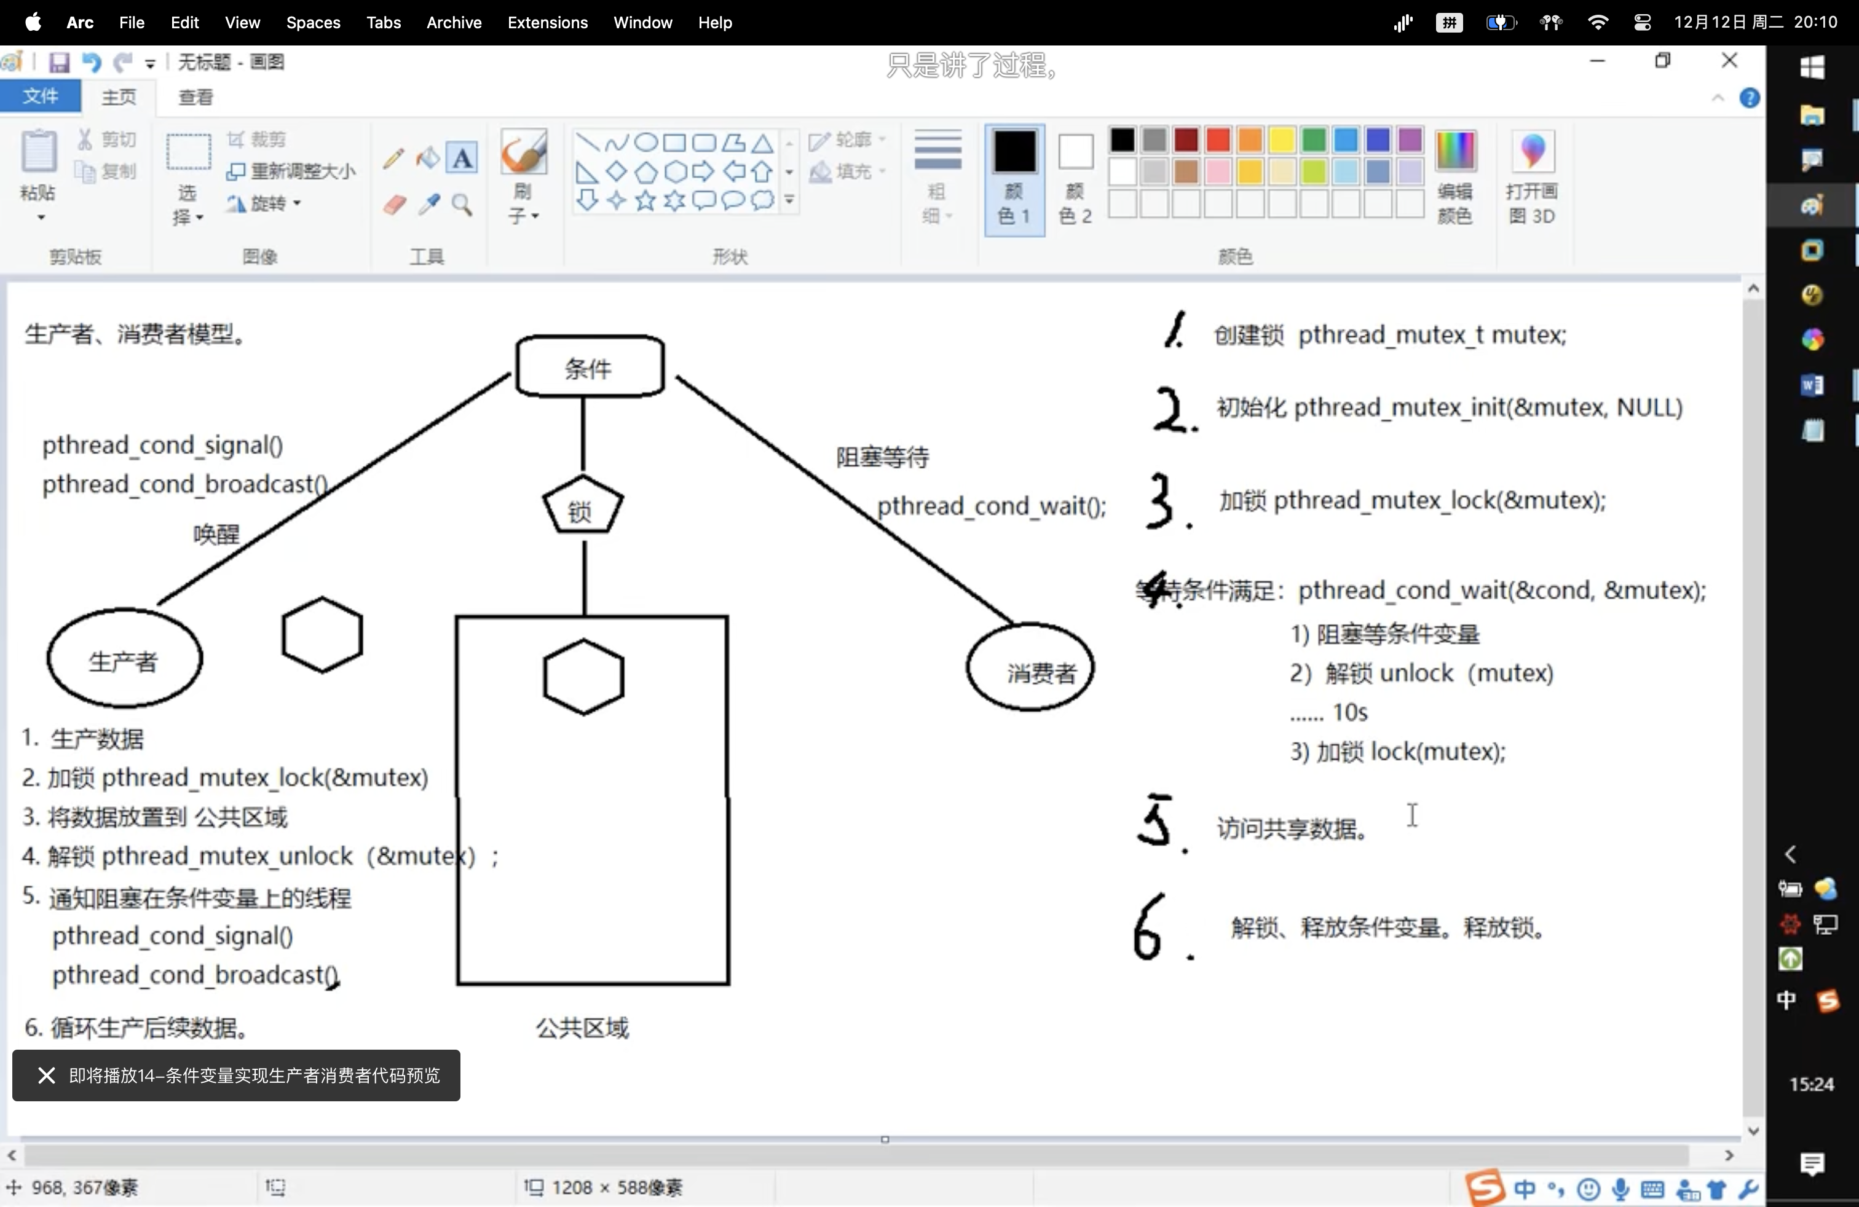Activate 颜色 2 (Color 2) slot
Screen dimensions: 1859x1207
tap(1076, 179)
